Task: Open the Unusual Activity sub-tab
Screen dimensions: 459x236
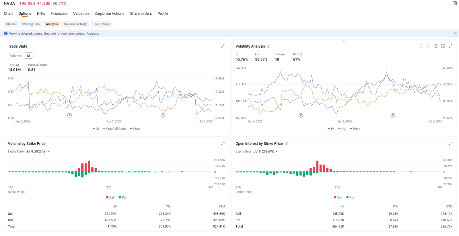Action: (x=75, y=24)
